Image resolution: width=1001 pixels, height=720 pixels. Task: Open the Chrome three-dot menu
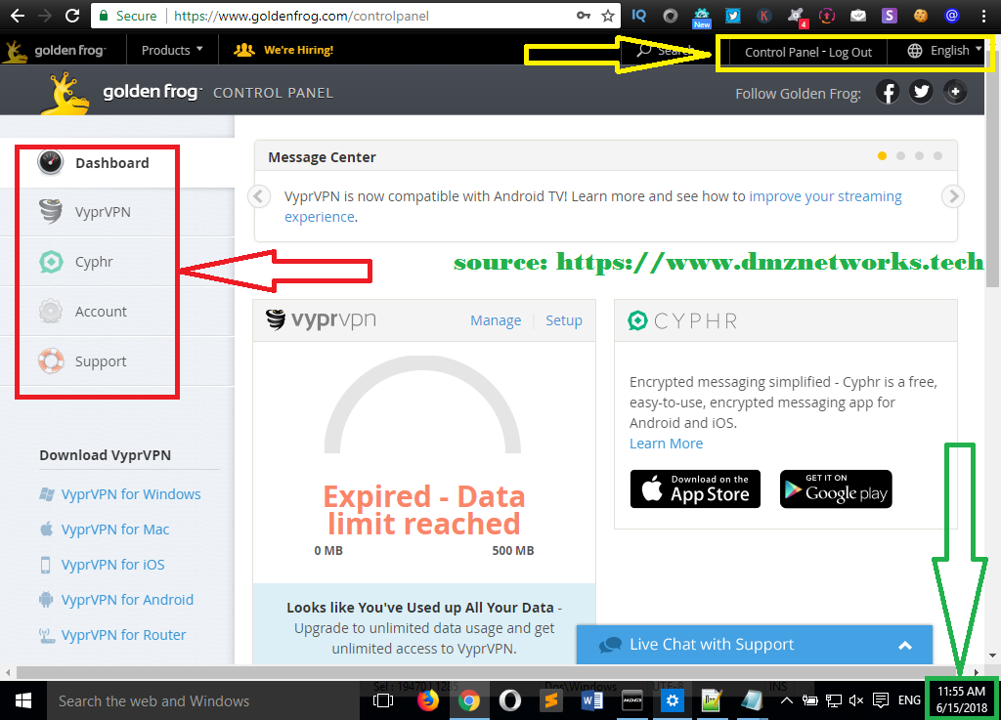point(983,16)
